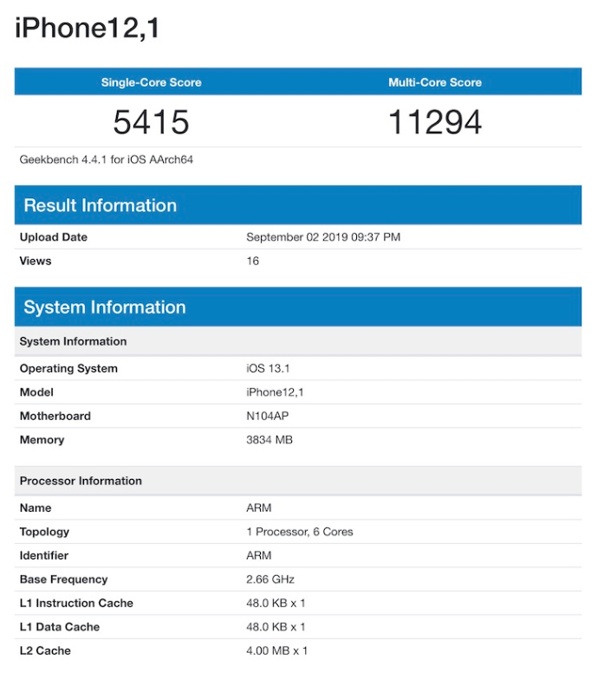Select the Memory label

pos(42,440)
